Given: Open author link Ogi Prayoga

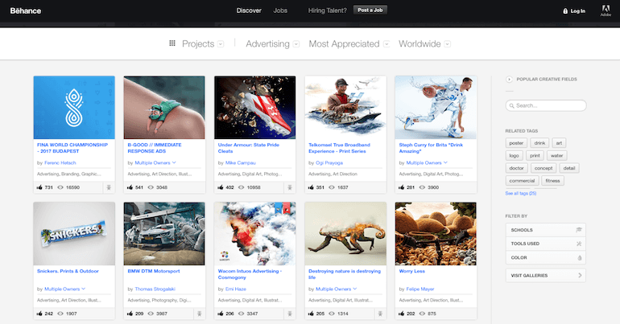Looking at the screenshot, I should [x=329, y=162].
